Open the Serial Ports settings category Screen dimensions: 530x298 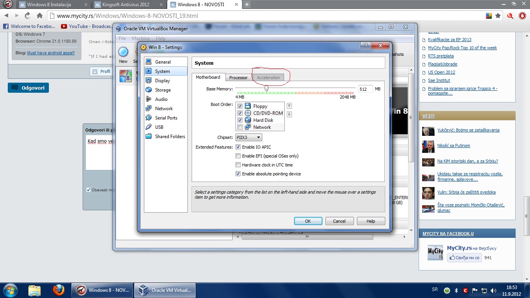click(x=165, y=118)
